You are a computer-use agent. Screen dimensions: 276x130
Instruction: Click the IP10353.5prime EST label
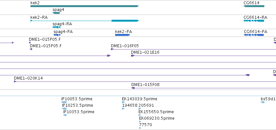[x=79, y=112]
